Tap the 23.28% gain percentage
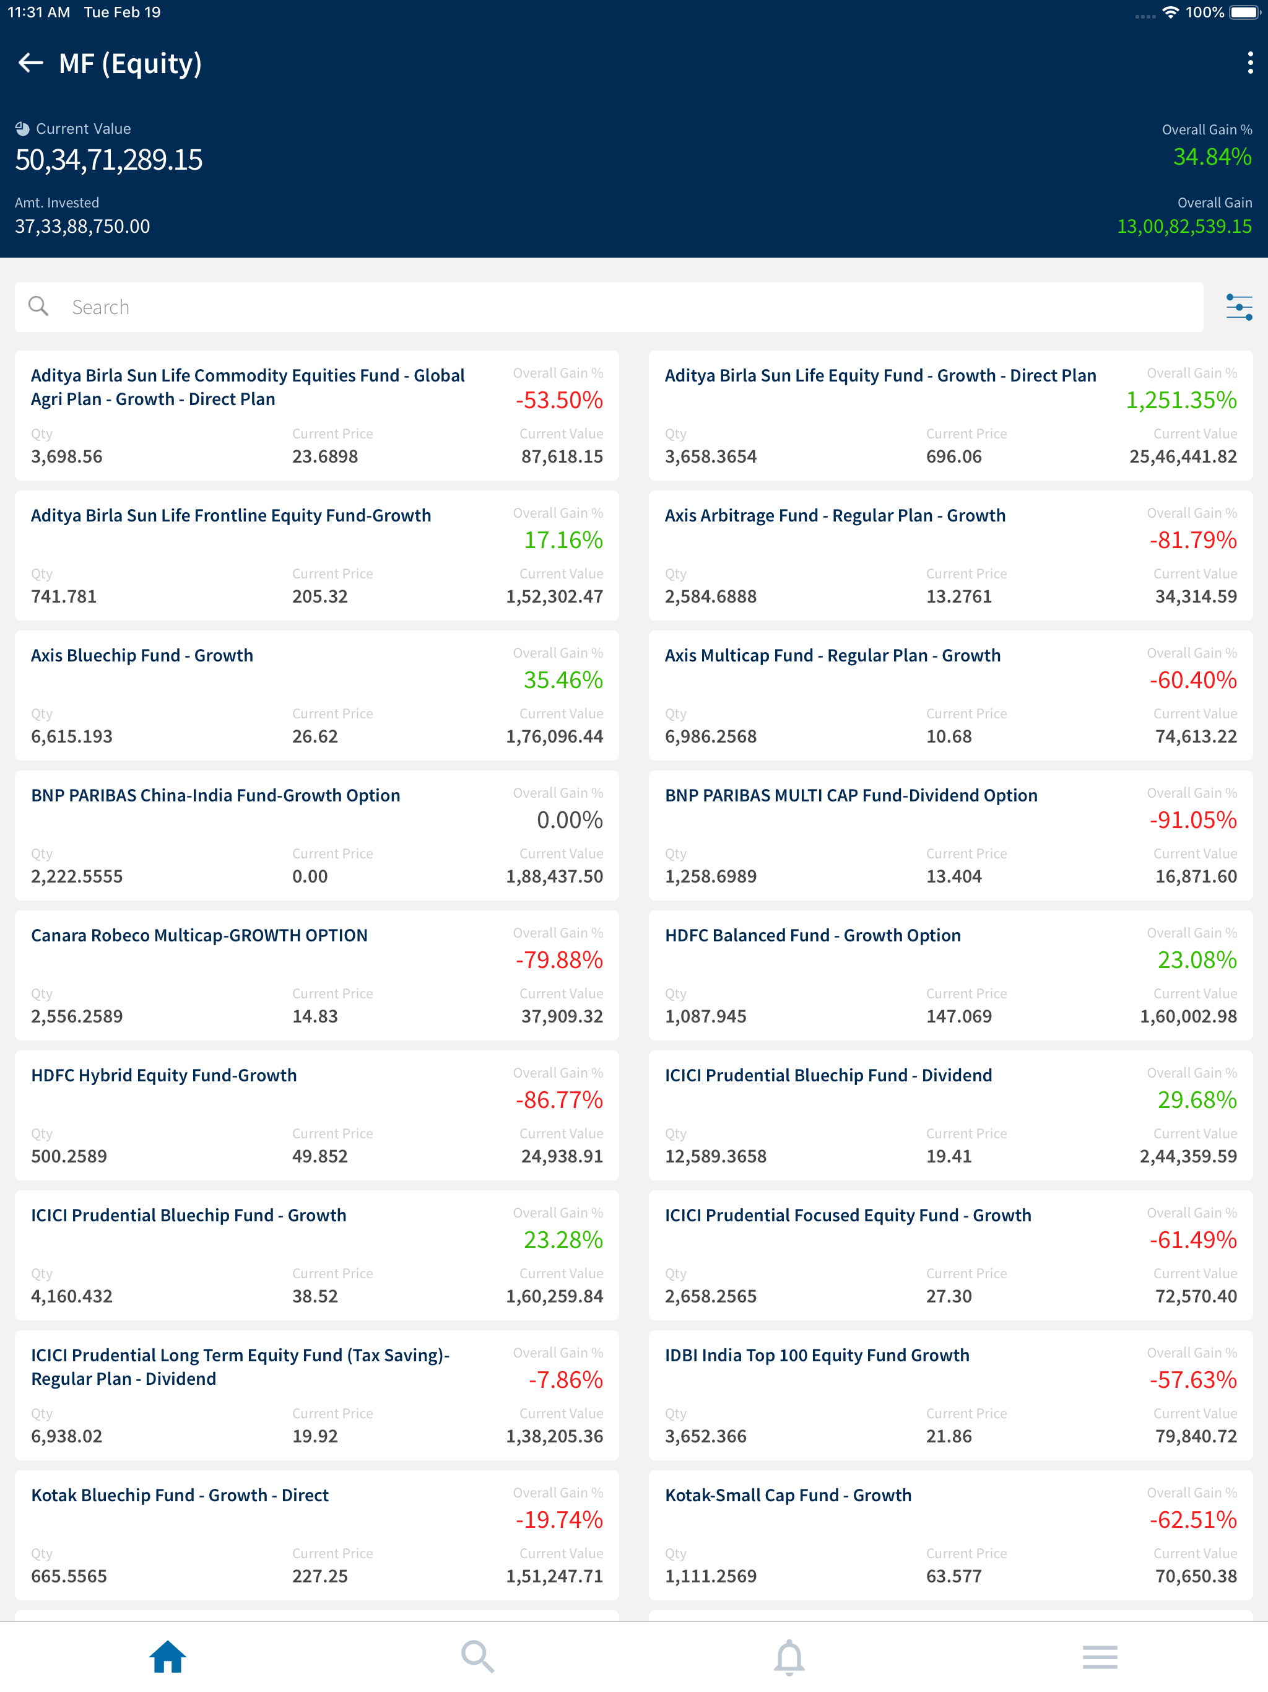The width and height of the screenshot is (1268, 1692). 563,1240
